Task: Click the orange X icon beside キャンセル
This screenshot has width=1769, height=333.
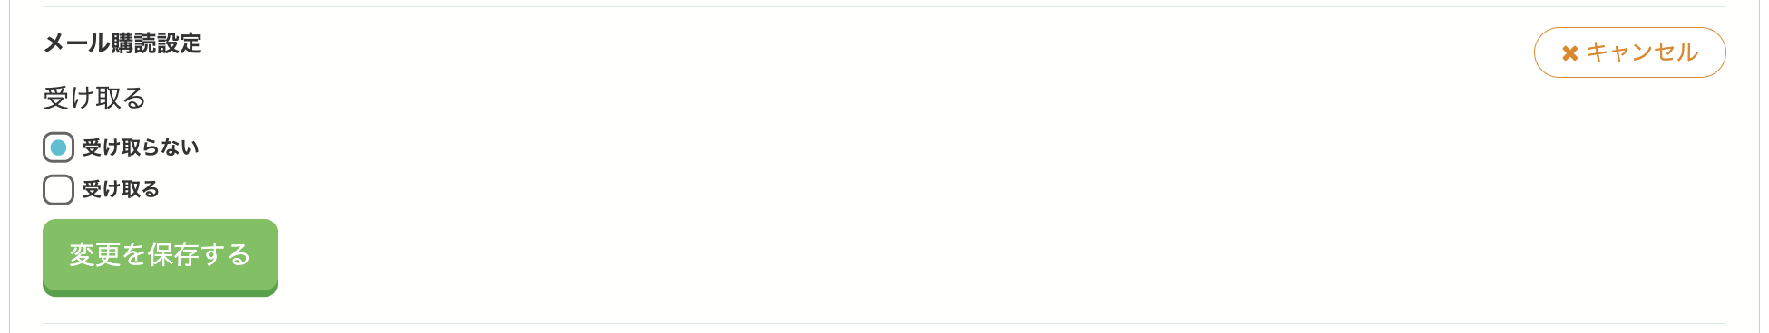Action: tap(1569, 53)
